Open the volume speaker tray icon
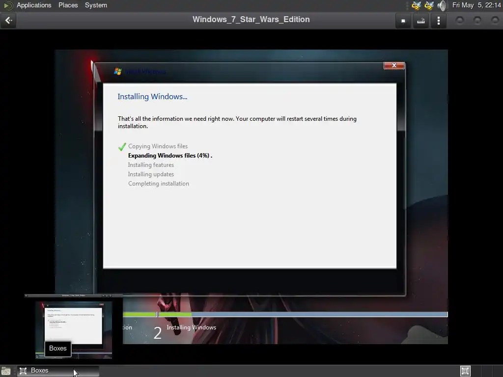The height and width of the screenshot is (377, 503). point(443,5)
